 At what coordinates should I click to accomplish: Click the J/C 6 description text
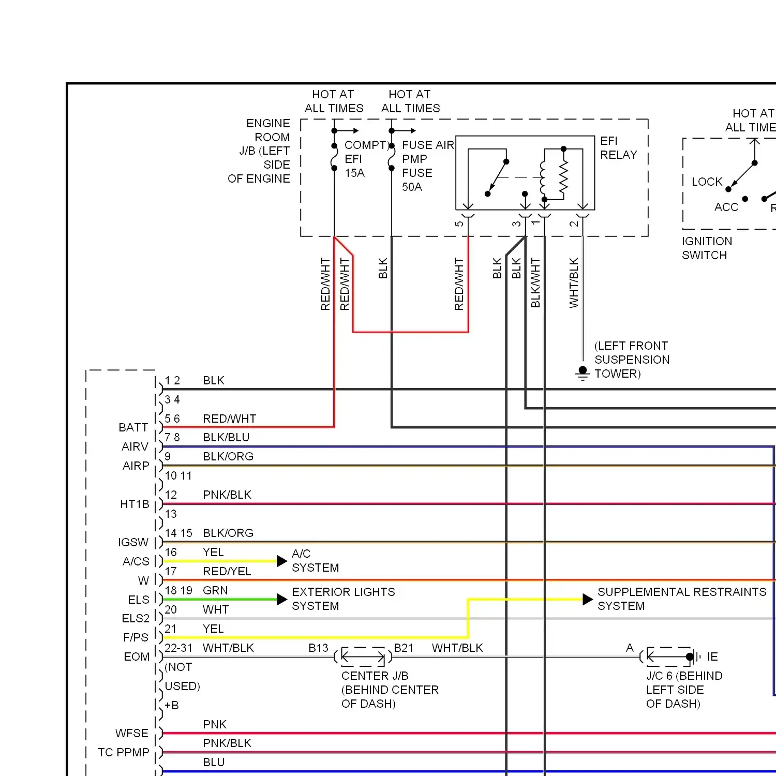click(684, 690)
